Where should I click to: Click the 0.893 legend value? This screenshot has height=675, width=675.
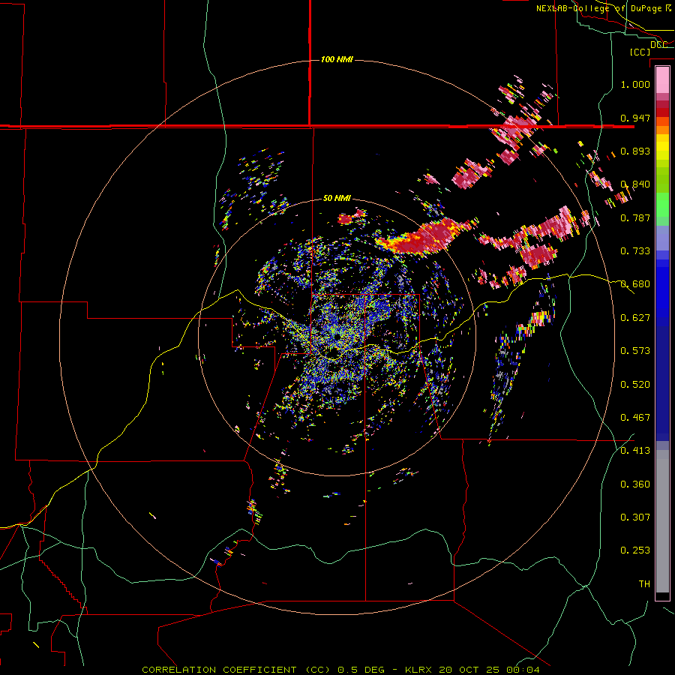(635, 151)
